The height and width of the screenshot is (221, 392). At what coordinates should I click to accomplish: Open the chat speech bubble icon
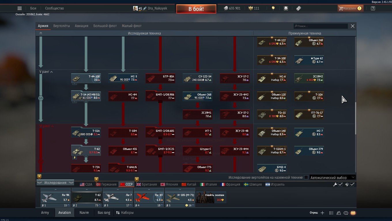tap(346, 213)
